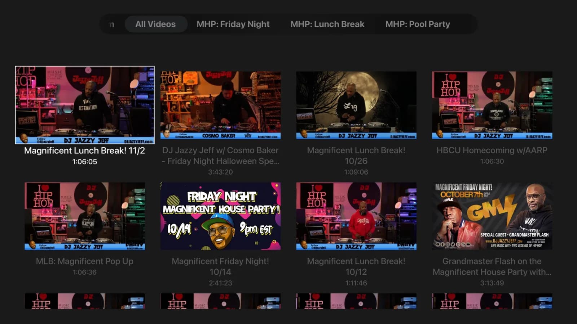
Task: Select the partially hidden tab left of All Videos
Action: coord(112,24)
